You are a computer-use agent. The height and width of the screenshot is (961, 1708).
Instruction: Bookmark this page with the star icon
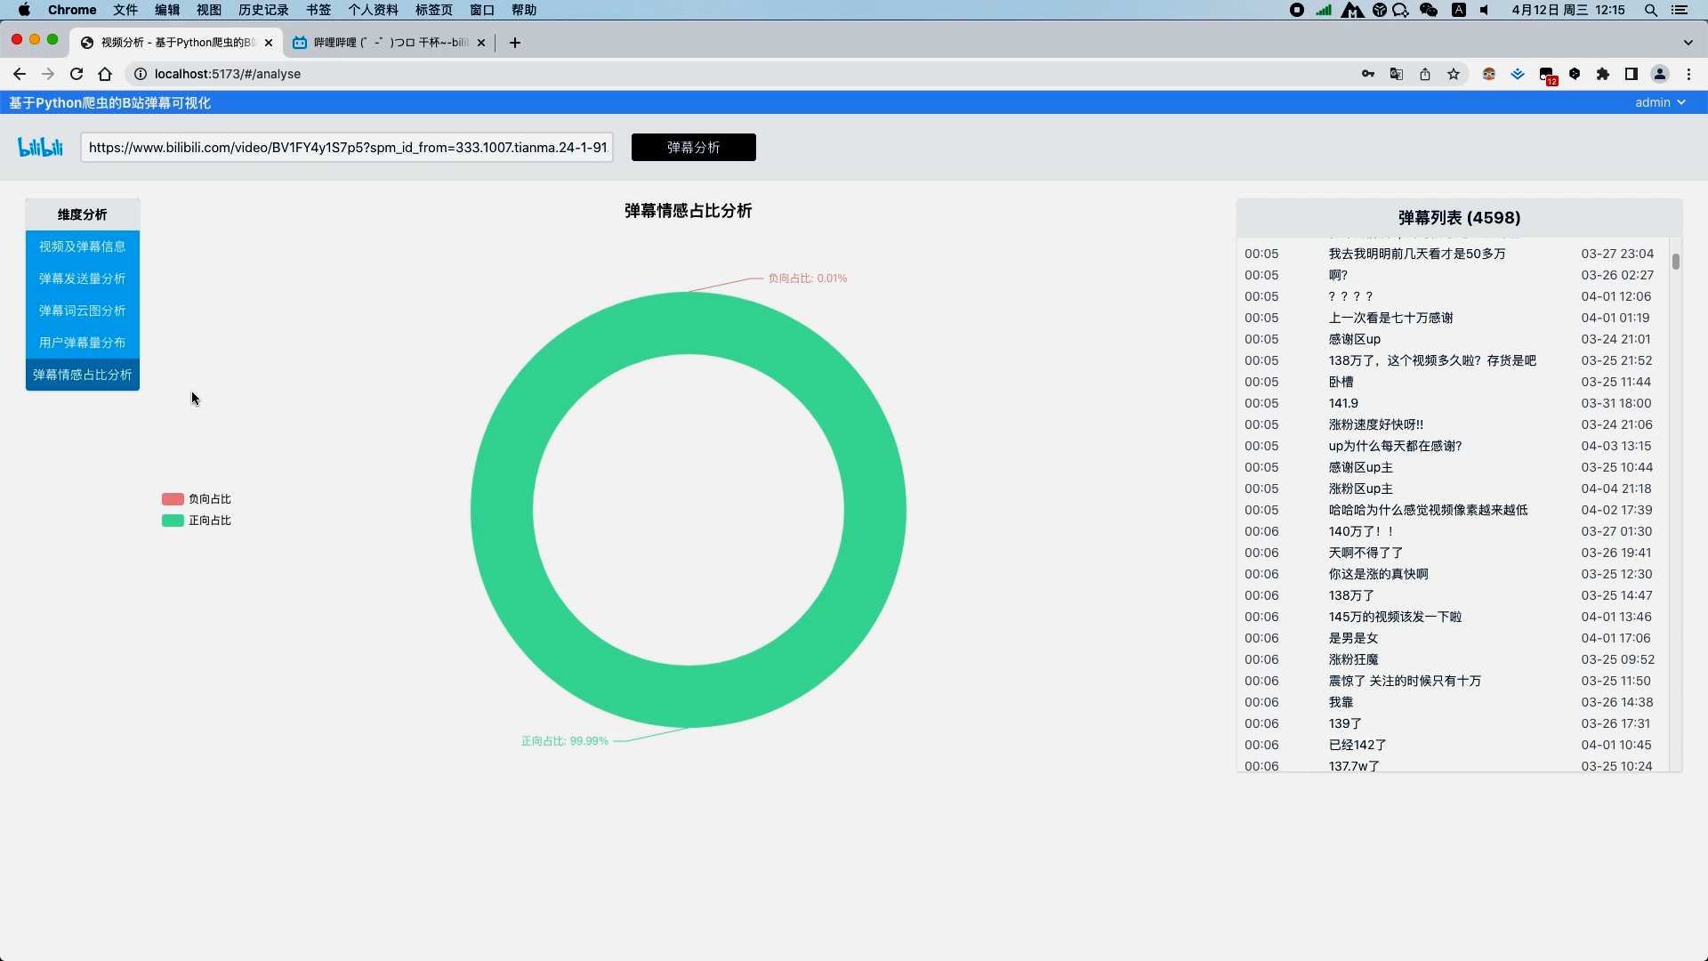(1454, 74)
